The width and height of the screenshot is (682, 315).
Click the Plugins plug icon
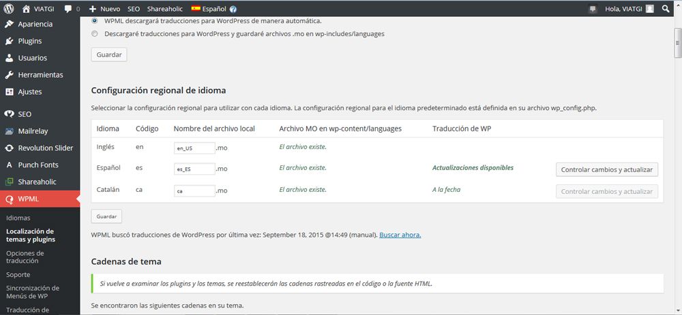pyautogui.click(x=9, y=42)
